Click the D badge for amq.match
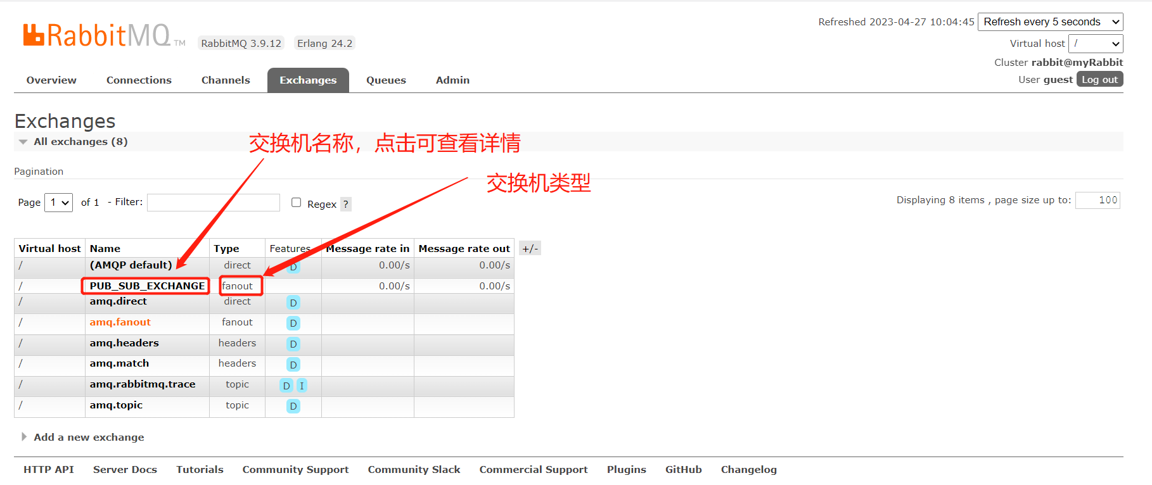 pos(293,365)
